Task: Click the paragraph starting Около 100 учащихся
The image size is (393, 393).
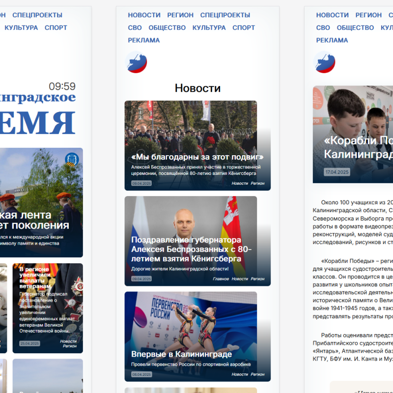Action: pyautogui.click(x=353, y=222)
